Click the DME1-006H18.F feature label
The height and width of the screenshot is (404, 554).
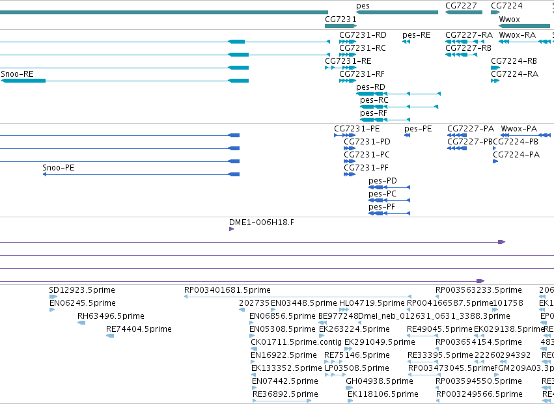(262, 222)
